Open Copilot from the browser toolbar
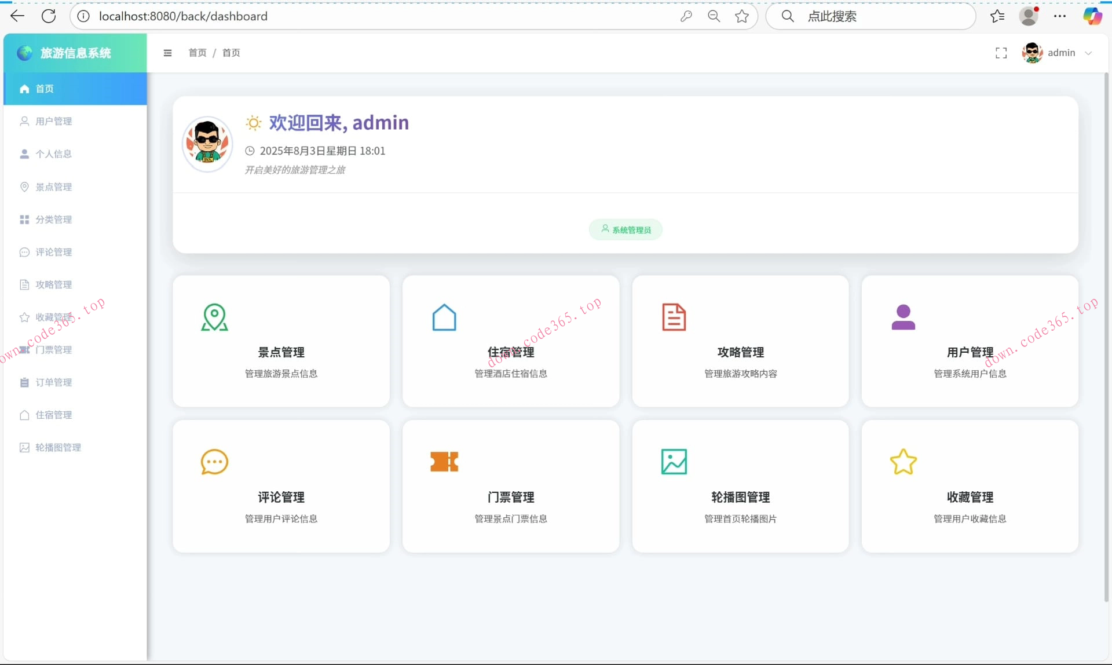The height and width of the screenshot is (665, 1112). coord(1093,16)
